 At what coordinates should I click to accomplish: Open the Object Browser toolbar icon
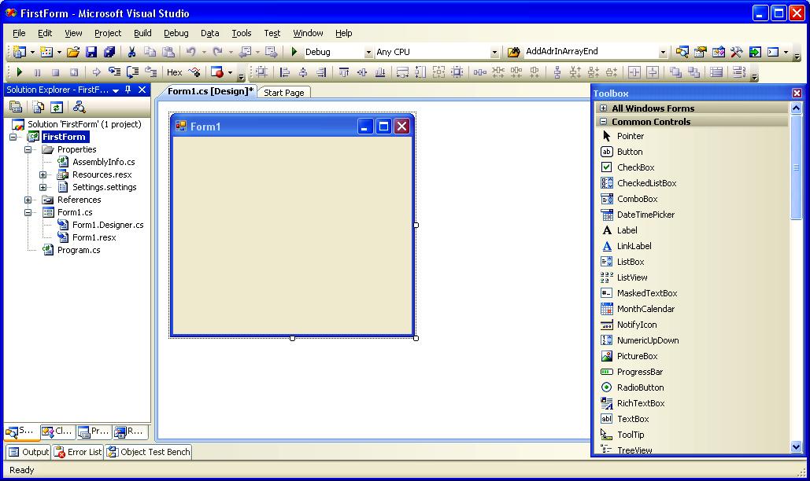(x=719, y=52)
